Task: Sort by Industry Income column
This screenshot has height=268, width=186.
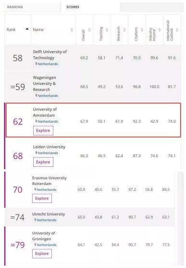Action: pyautogui.click(x=160, y=30)
